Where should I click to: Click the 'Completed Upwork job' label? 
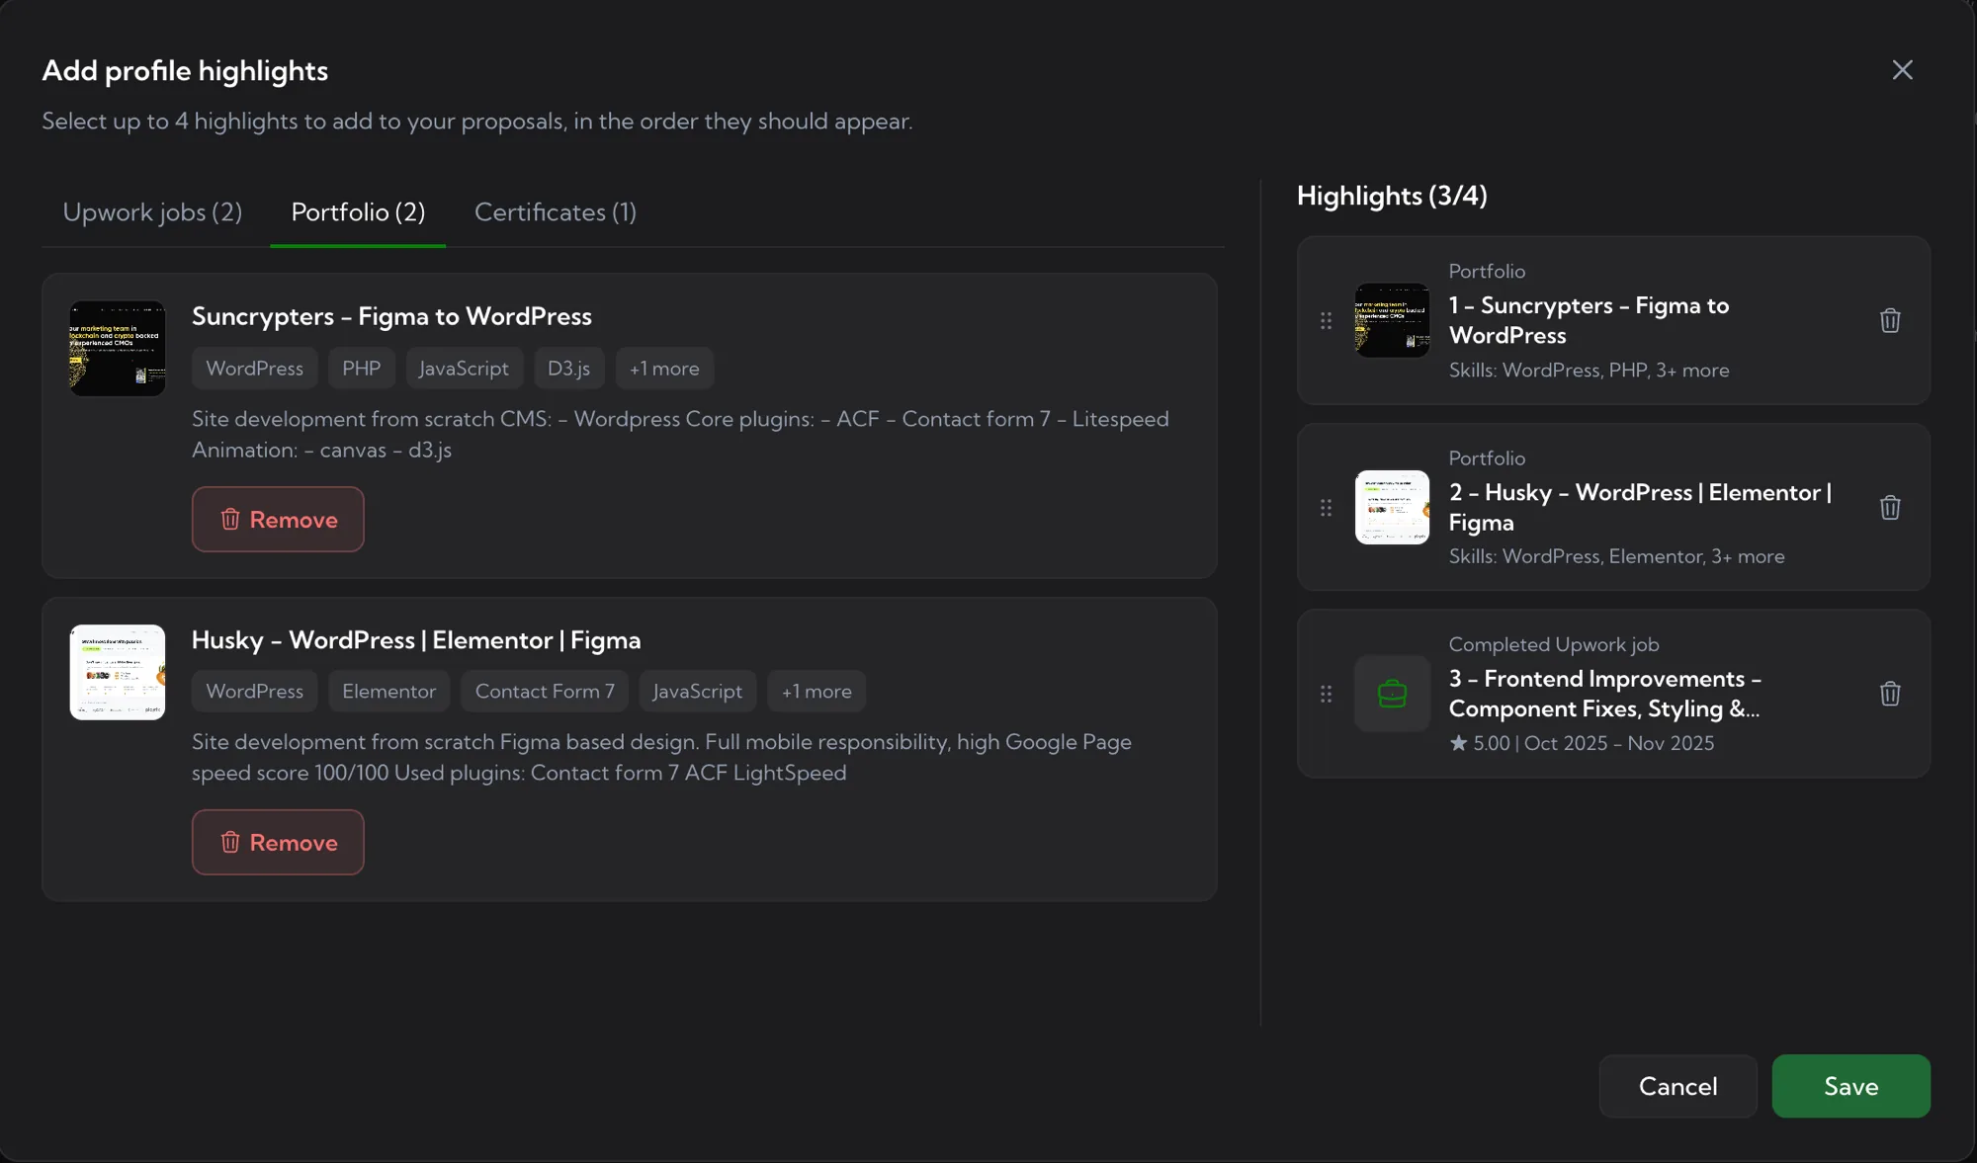tap(1554, 644)
